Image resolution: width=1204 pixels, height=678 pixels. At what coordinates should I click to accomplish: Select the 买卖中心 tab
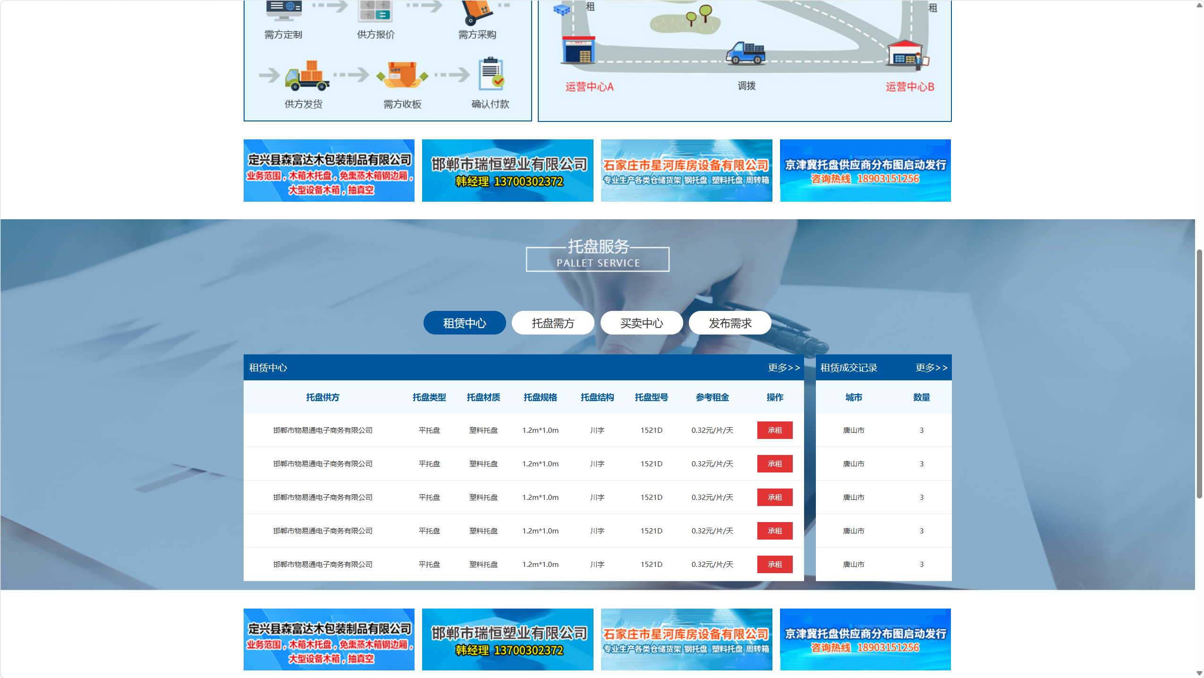click(x=641, y=323)
